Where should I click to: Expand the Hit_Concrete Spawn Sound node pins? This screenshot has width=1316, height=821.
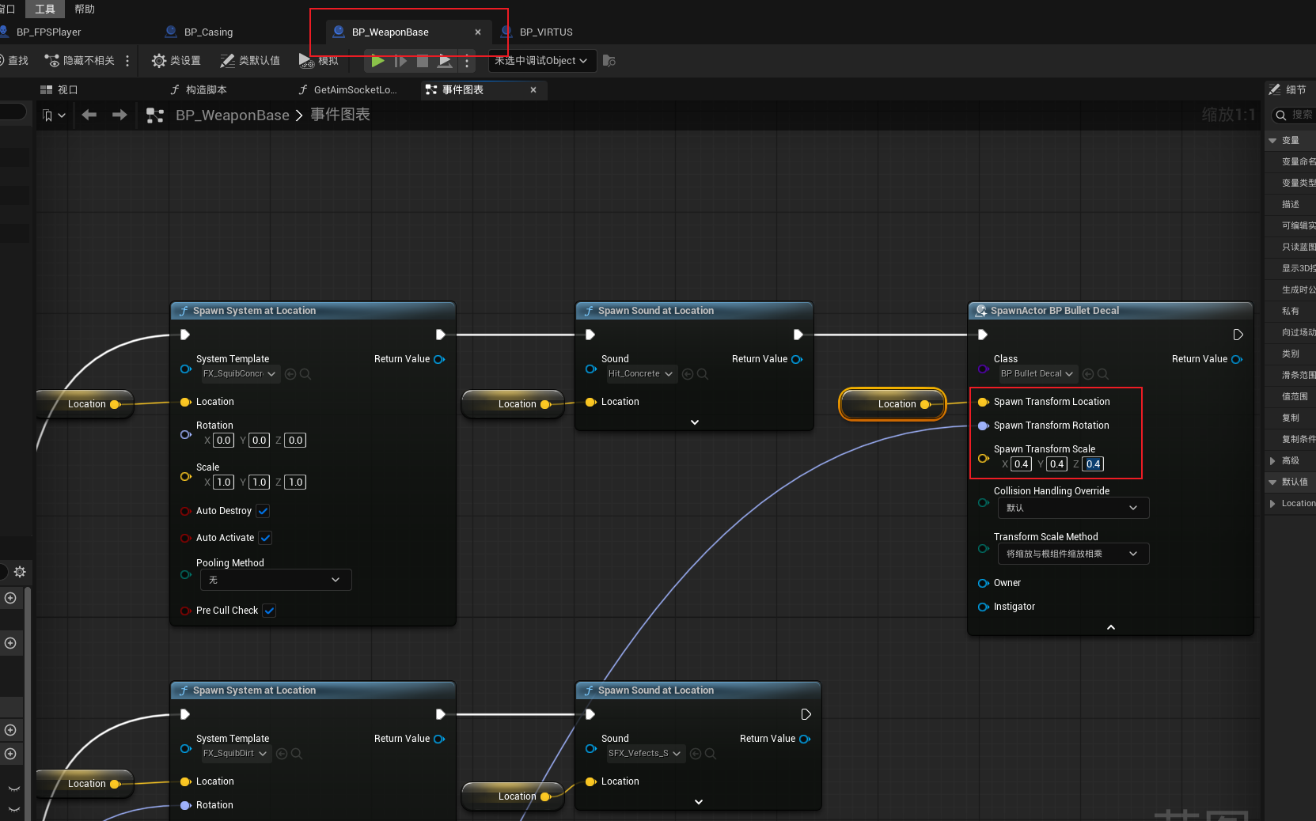click(x=695, y=422)
